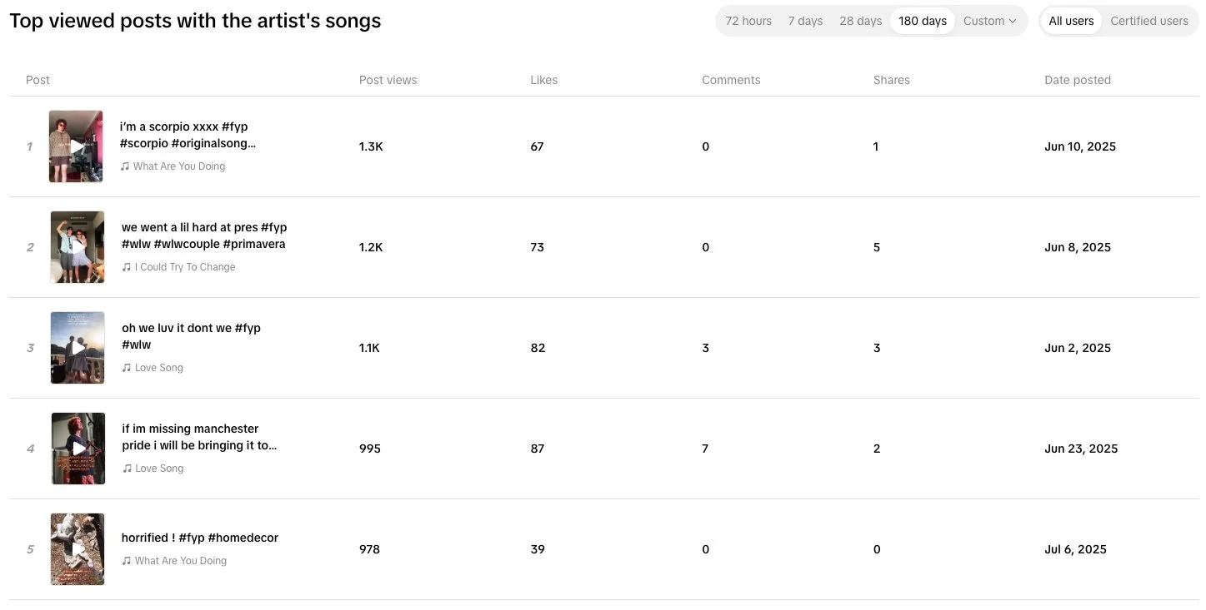Play the 'horrified !' home decor video
This screenshot has height=610, width=1206.
[x=78, y=549]
